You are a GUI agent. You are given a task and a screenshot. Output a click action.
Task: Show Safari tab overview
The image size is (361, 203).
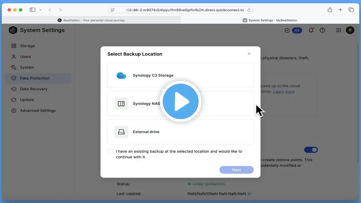click(351, 10)
